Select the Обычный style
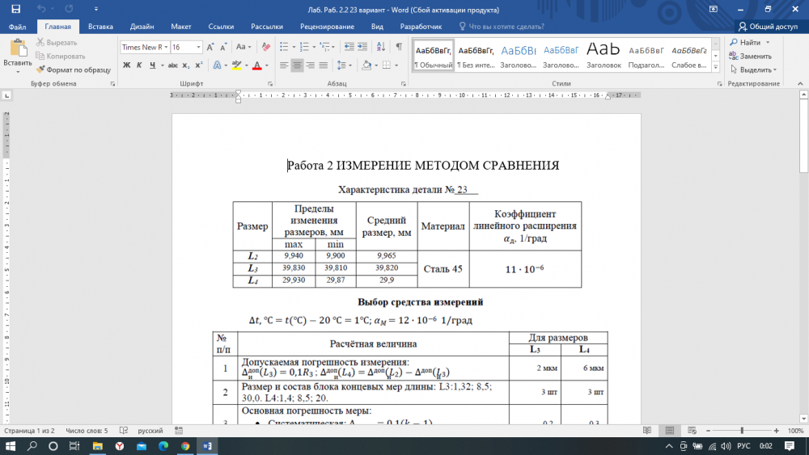809x455 pixels. click(434, 56)
